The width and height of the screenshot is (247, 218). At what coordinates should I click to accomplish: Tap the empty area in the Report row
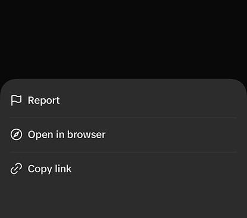click(x=151, y=100)
